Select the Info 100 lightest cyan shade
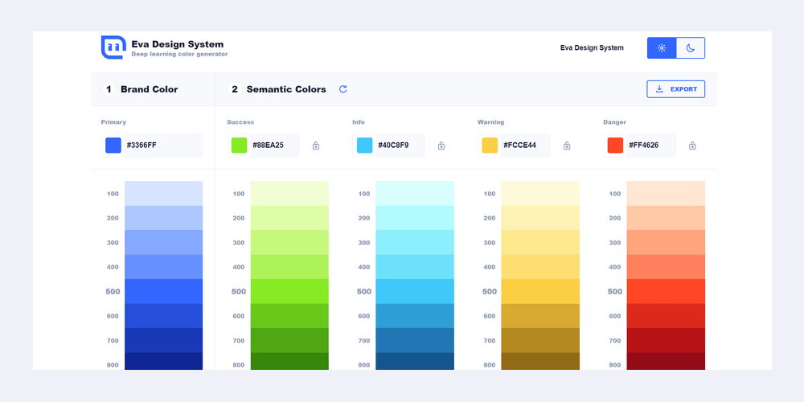 pyautogui.click(x=415, y=193)
